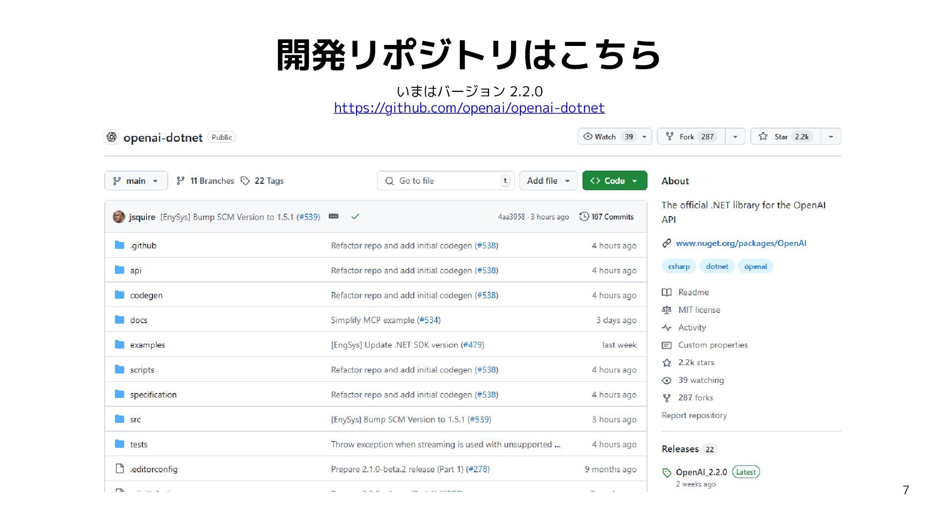
Task: Click the link icon beside nuget URL
Action: [x=667, y=243]
